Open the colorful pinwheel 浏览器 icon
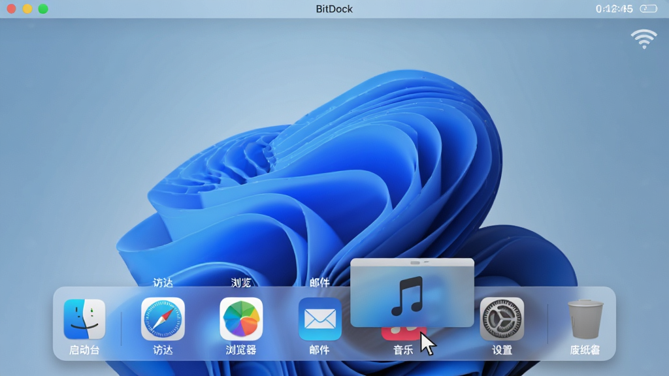Viewport: 669px width, 376px height. click(x=241, y=319)
